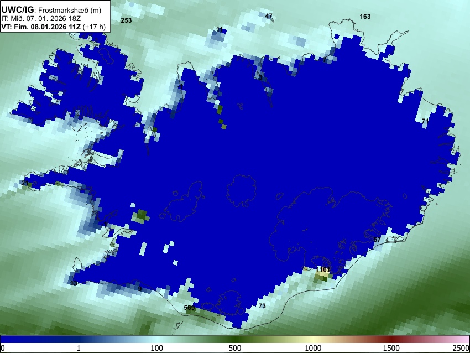The image size is (470, 353).
Task: Click the "(+17 h)" forecast offset text
Action: point(94,27)
